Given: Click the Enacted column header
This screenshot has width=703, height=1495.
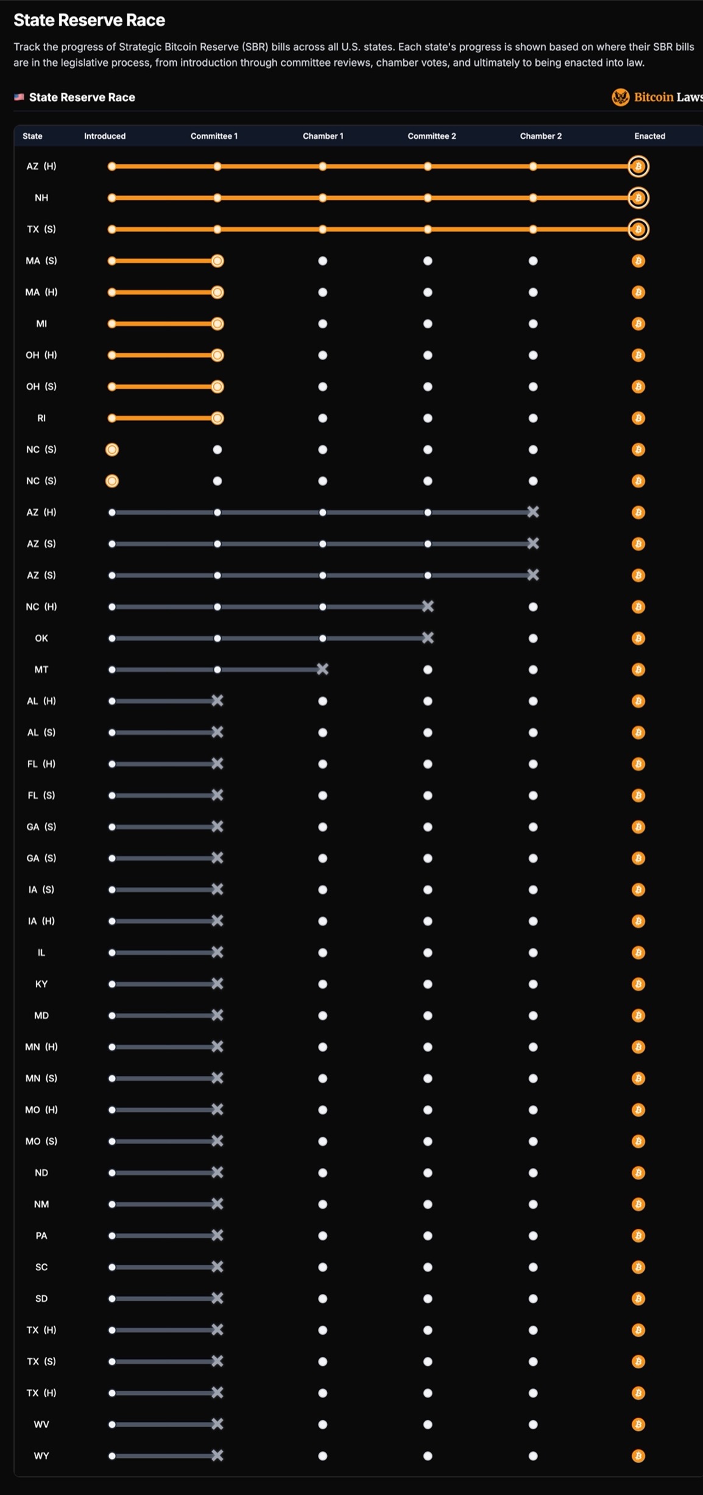Looking at the screenshot, I should coord(649,136).
